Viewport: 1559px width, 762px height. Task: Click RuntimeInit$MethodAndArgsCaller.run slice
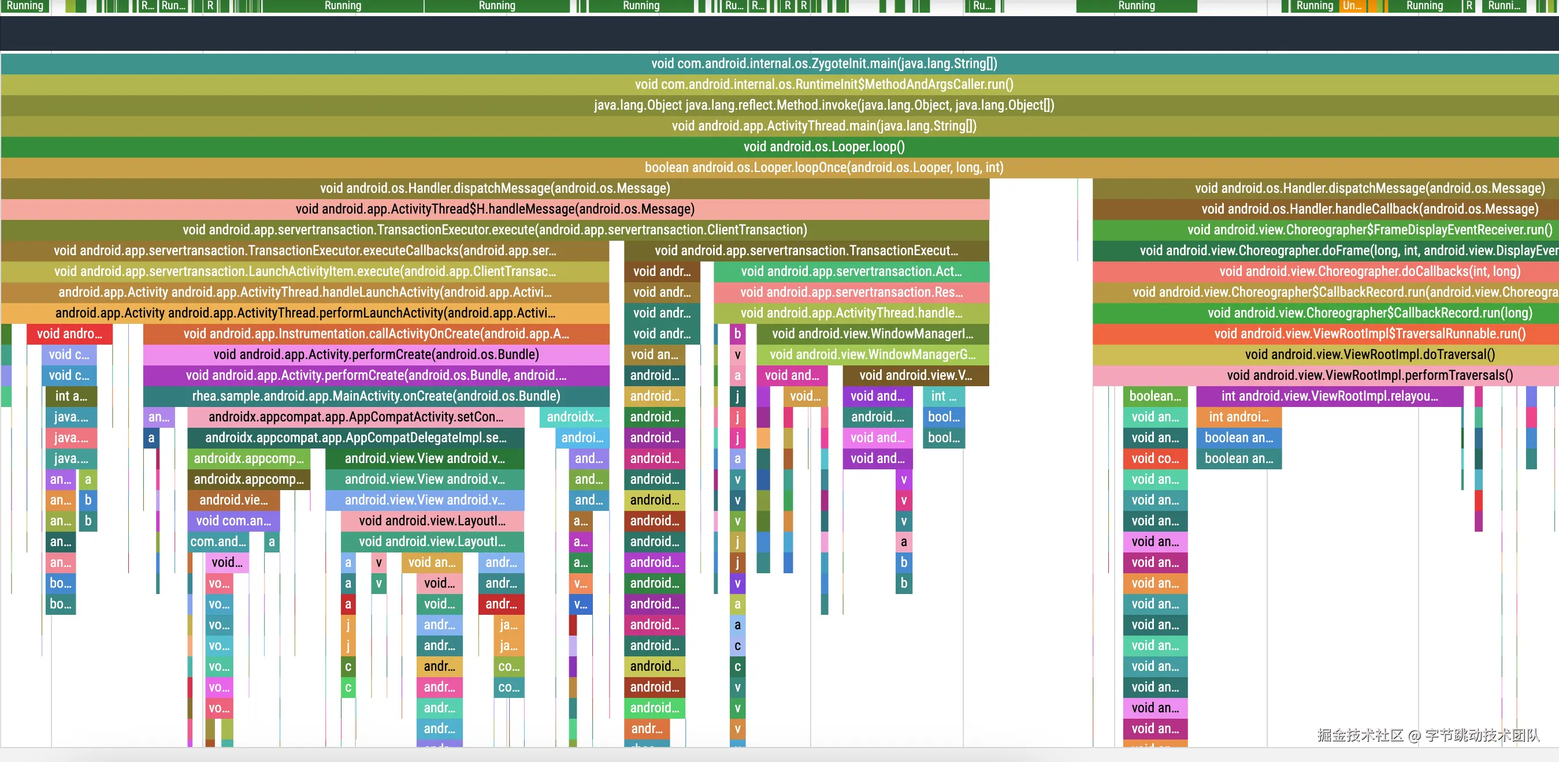pyautogui.click(x=823, y=84)
